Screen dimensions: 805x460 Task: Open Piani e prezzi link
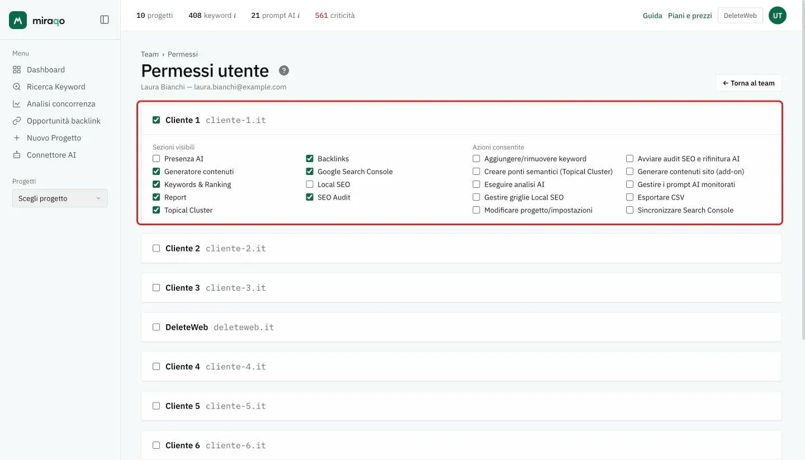tap(690, 16)
